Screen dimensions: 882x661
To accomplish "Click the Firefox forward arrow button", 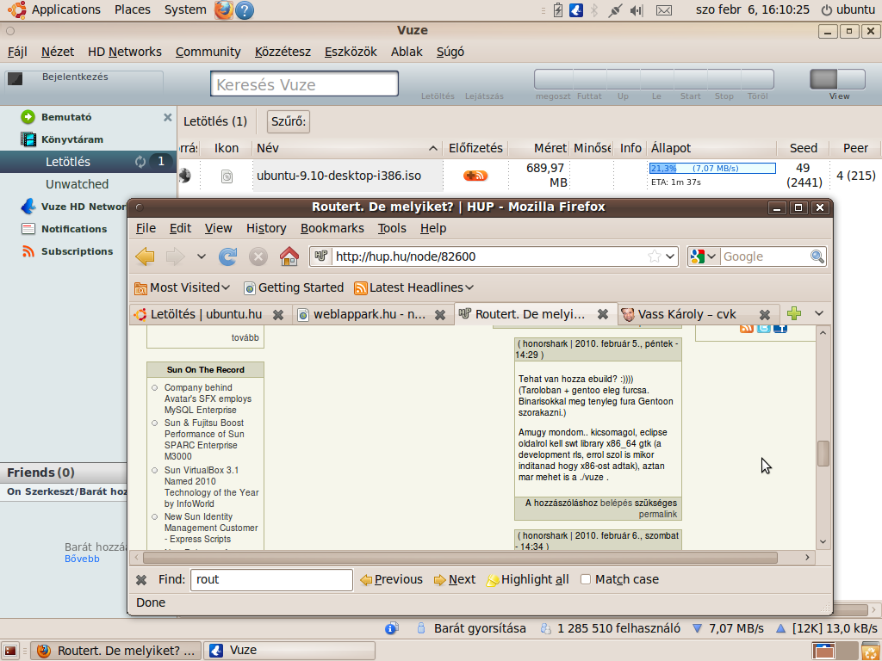I will pos(176,256).
